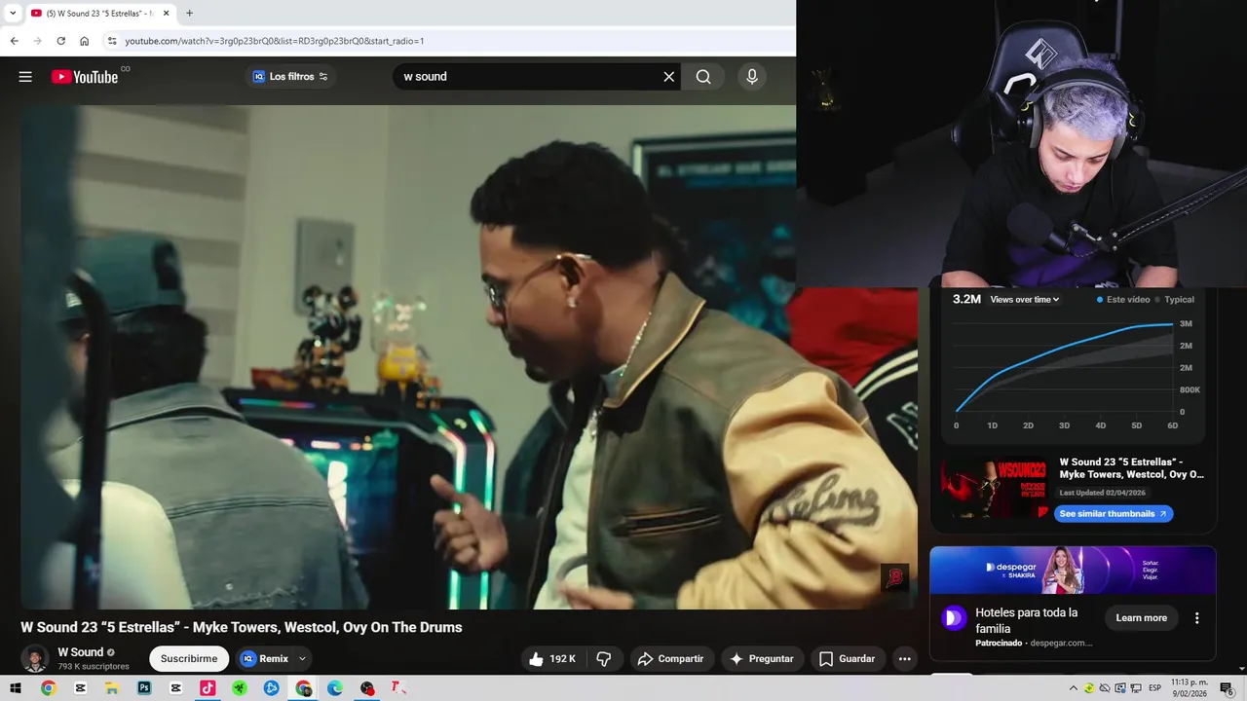Screen dimensions: 1247x701
Task: Click the Remix button
Action: [264, 659]
